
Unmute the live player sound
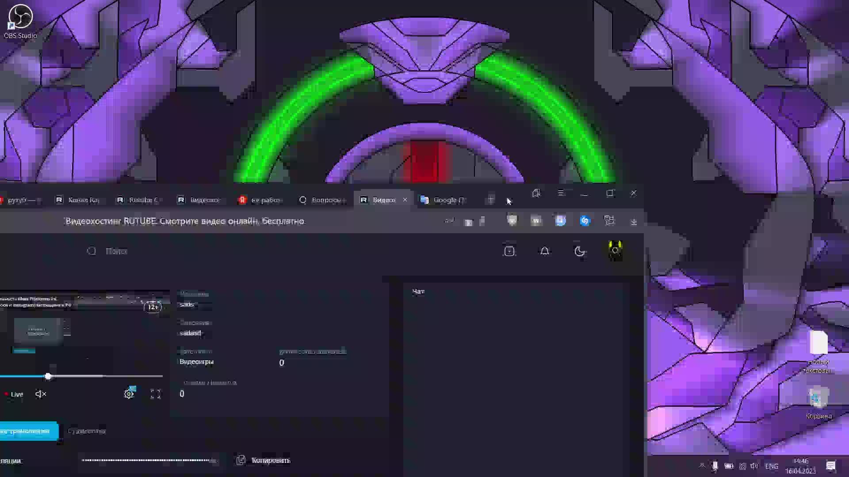pyautogui.click(x=41, y=394)
